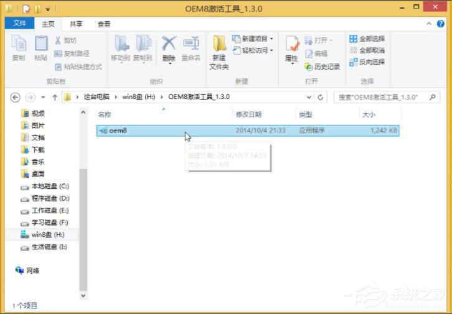
Task: Expand path chevron after win8盘 (H:)
Action: (162, 97)
